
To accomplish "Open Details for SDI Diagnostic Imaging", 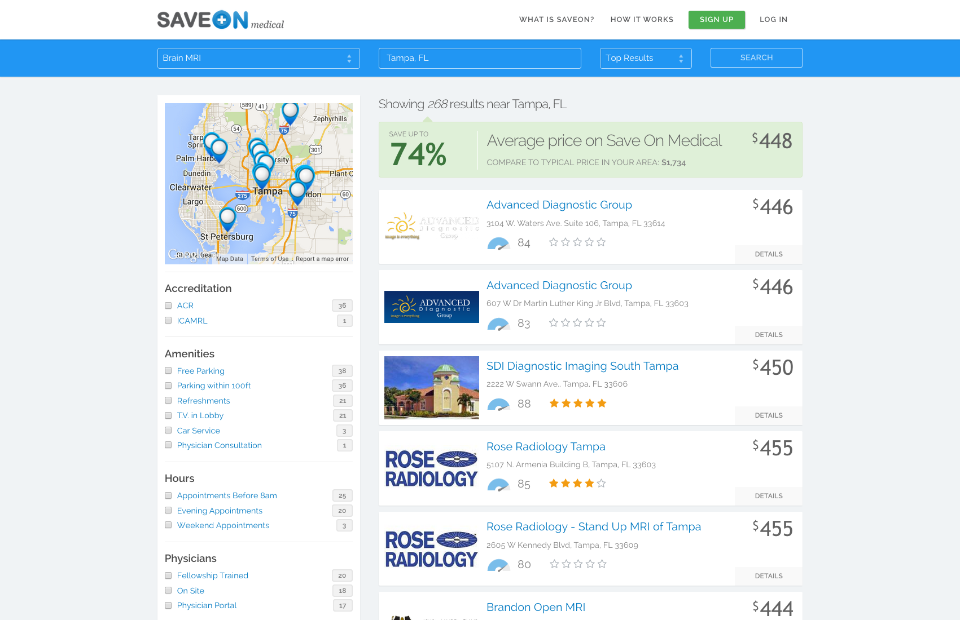I will [x=769, y=415].
